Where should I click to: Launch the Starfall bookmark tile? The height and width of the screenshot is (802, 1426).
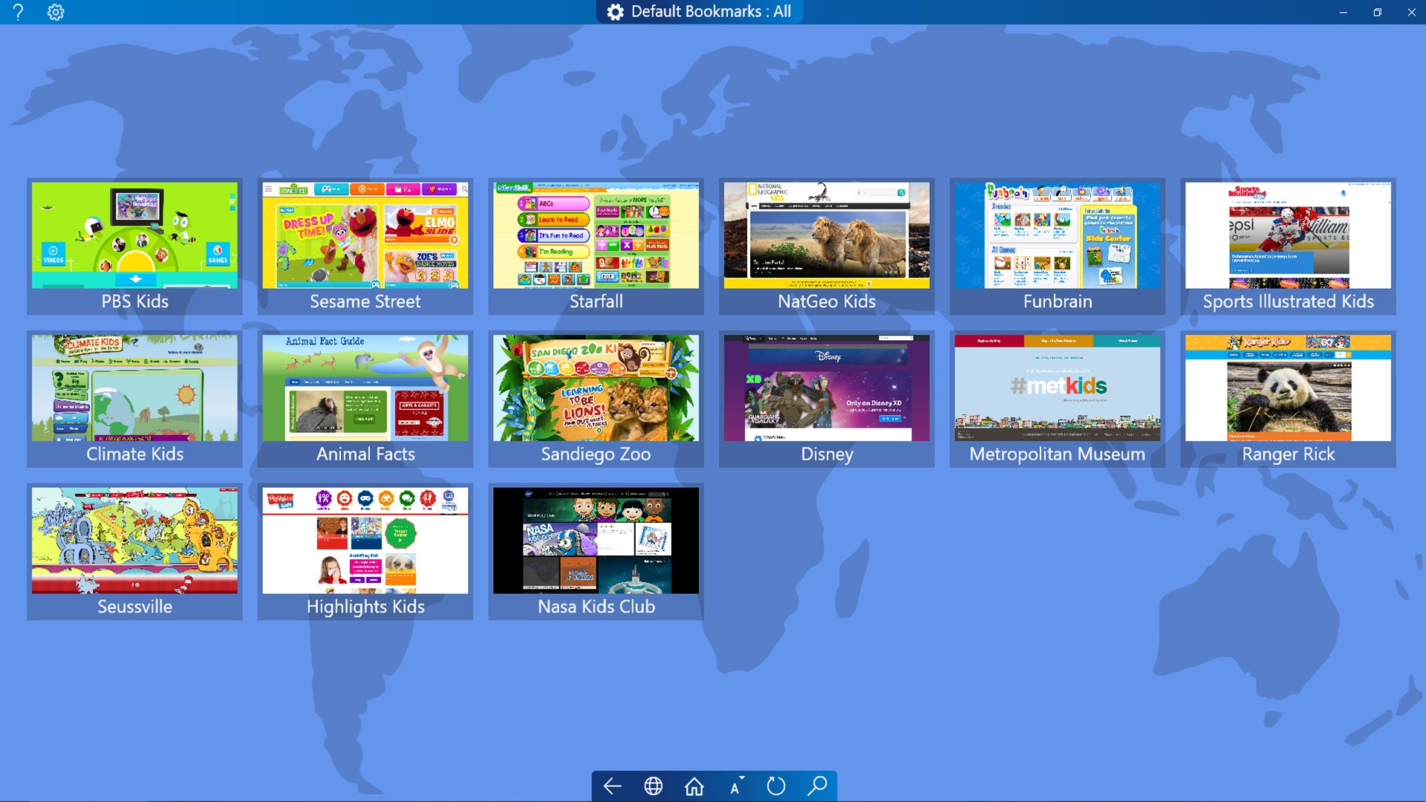[x=596, y=246]
